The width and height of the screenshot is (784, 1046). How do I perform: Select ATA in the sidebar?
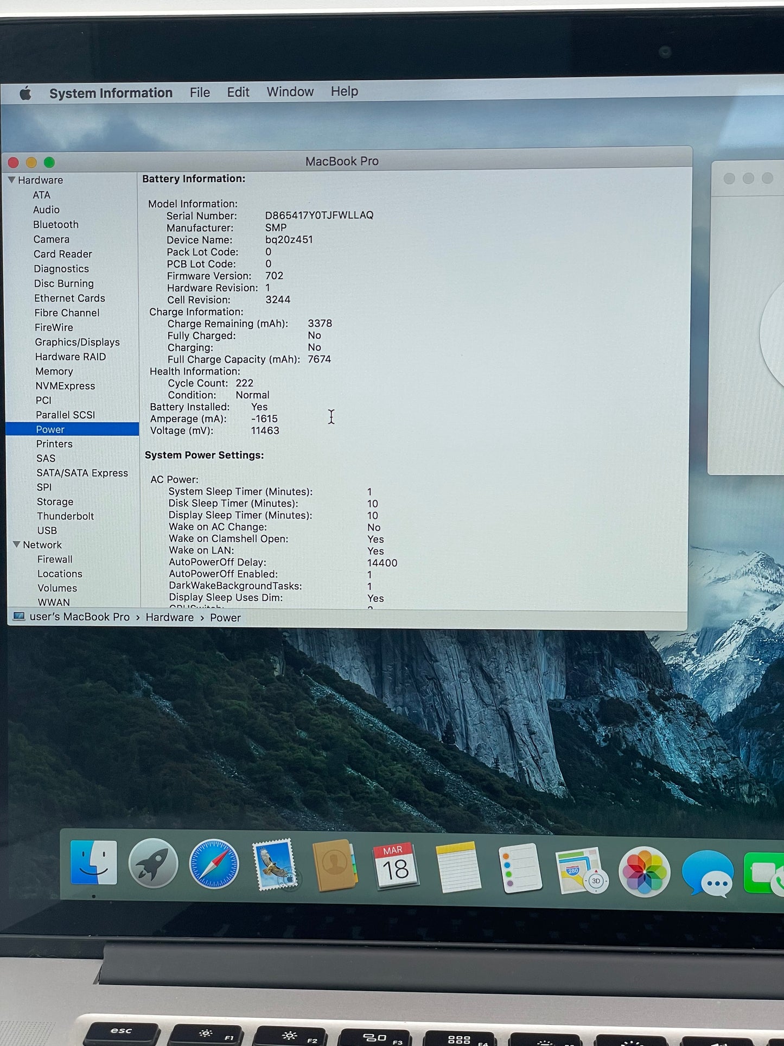pyautogui.click(x=41, y=195)
